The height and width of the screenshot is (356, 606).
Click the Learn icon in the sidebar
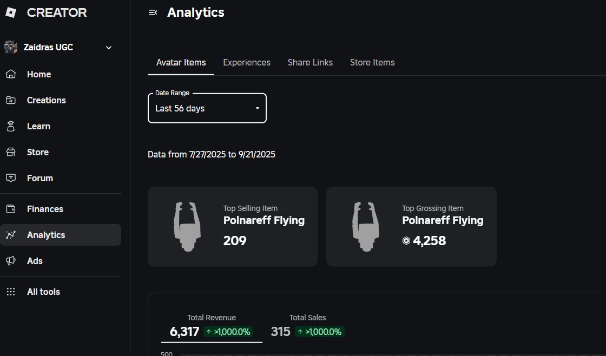(10, 126)
